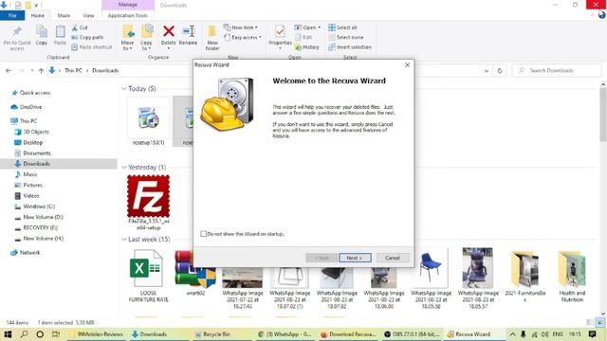Go up one folder level
Screen dimensions: 607x341
click(x=41, y=71)
